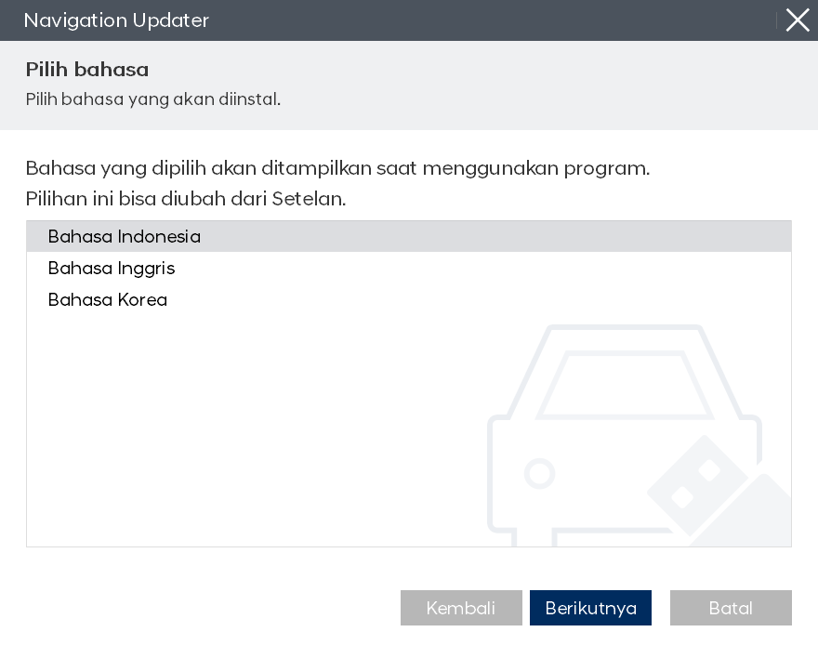
Task: Cancel setup using the Batal button
Action: pyautogui.click(x=731, y=608)
